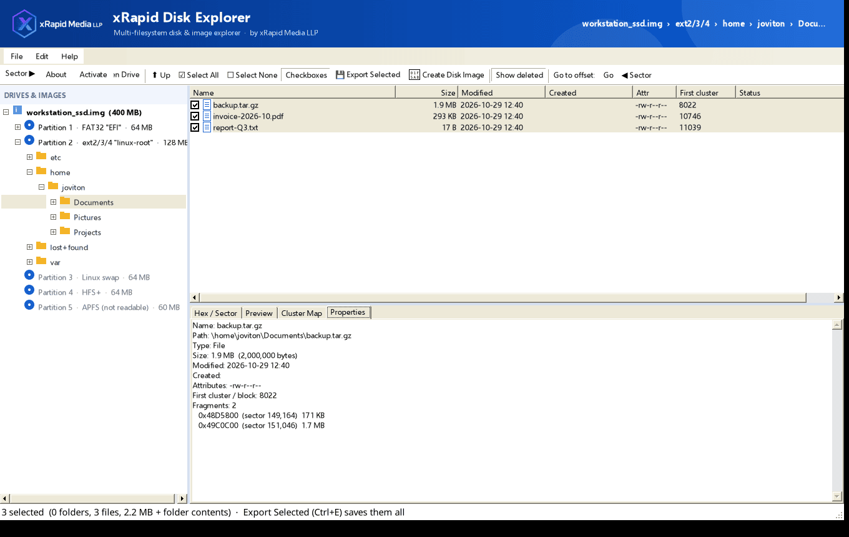Viewport: 849px width, 537px height.
Task: Click the Create Disk Image icon
Action: [415, 75]
